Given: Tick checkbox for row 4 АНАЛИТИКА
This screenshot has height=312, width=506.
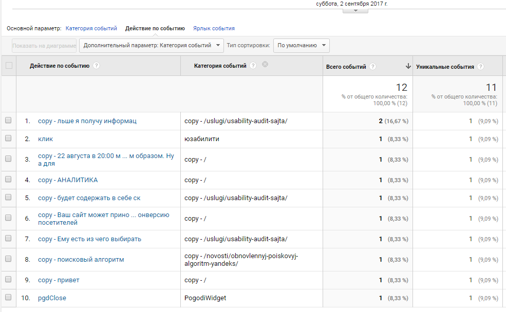Looking at the screenshot, I should pos(8,179).
